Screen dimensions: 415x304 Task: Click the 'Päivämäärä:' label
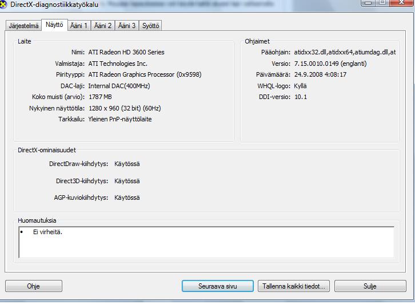click(273, 75)
